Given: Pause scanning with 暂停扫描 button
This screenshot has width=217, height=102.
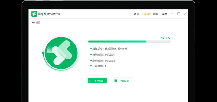Looking at the screenshot, I should tap(97, 81).
